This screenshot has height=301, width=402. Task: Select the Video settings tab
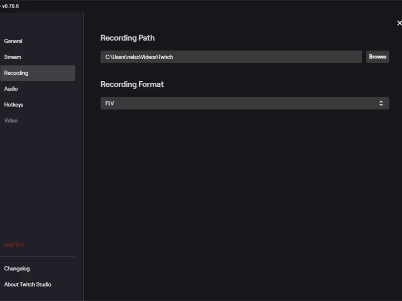pyautogui.click(x=11, y=120)
